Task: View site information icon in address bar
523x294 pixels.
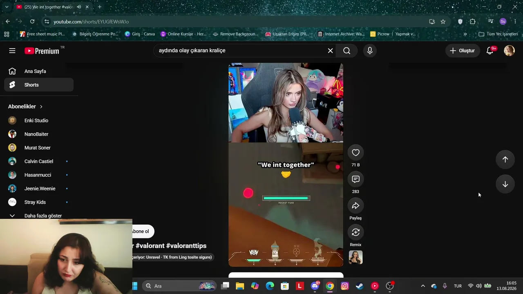Action: pyautogui.click(x=47, y=22)
